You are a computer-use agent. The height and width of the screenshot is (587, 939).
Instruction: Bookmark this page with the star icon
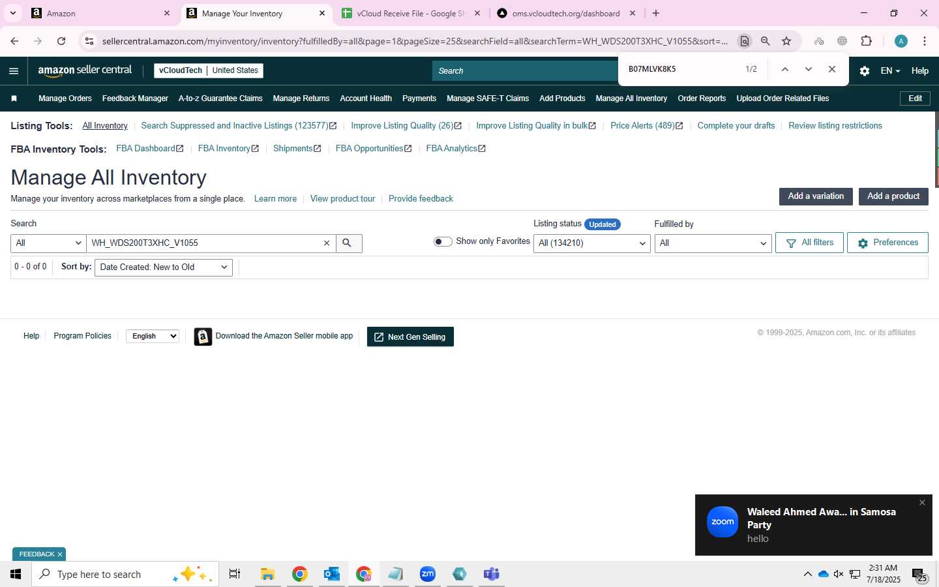786,41
